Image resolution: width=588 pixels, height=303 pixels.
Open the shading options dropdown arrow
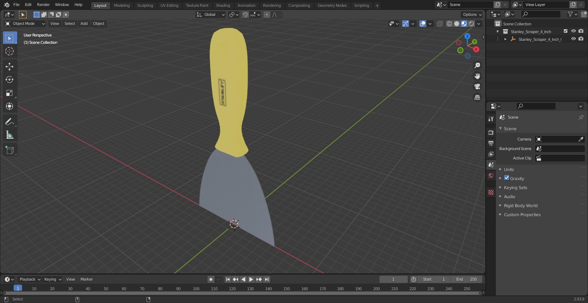479,24
